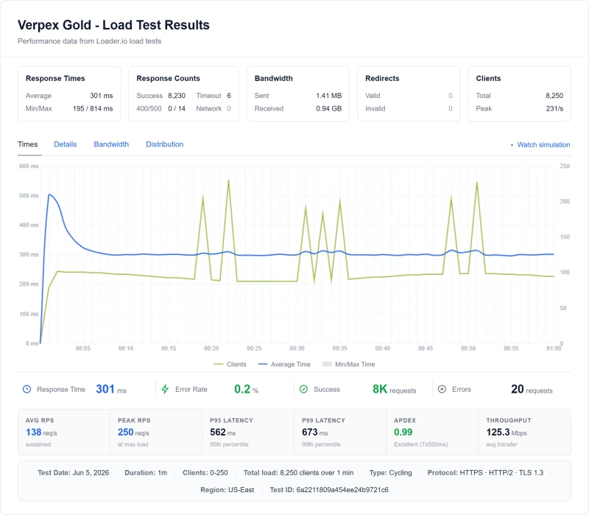This screenshot has width=589, height=515.
Task: Click the Received value 0.94 GB
Action: [328, 108]
